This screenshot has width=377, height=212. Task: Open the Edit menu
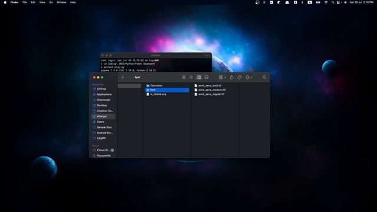tap(33, 2)
